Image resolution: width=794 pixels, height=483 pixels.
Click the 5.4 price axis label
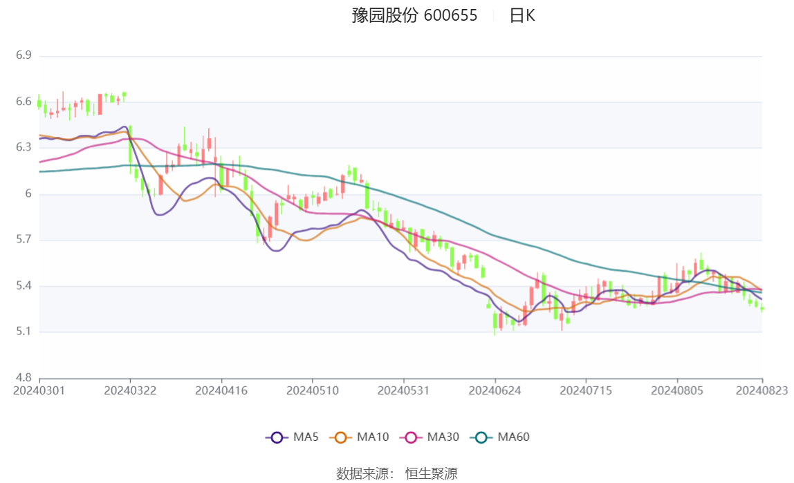click(x=24, y=286)
